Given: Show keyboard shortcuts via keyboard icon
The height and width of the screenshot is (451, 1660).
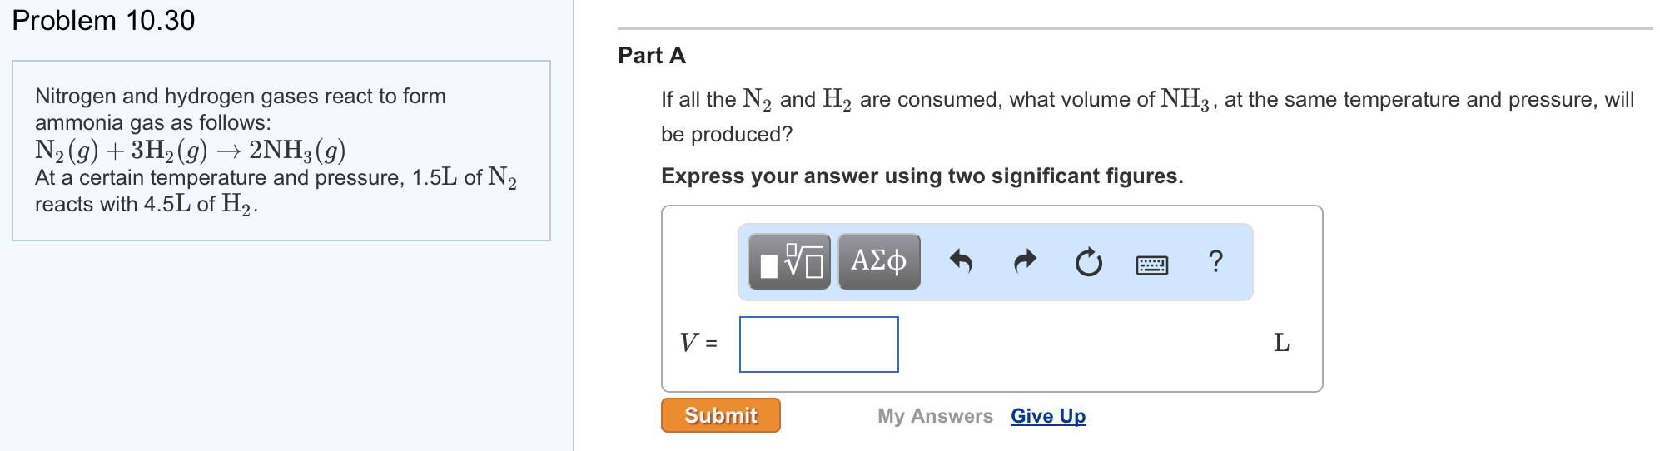Looking at the screenshot, I should 1151,265.
